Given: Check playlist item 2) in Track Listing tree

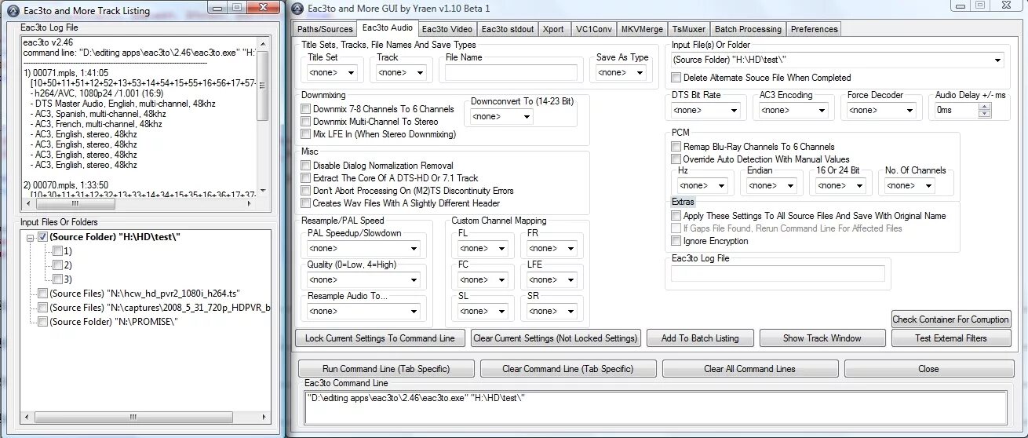Looking at the screenshot, I should click(57, 265).
